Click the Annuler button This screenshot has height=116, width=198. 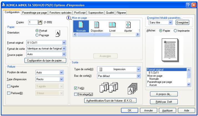point(149,110)
